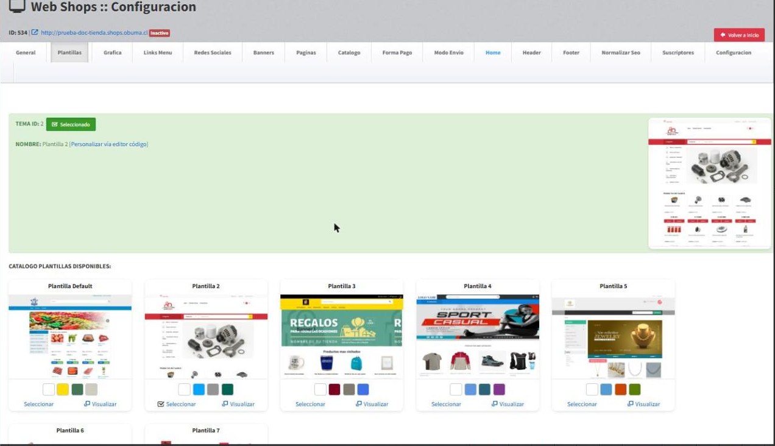Choose the purple swatch for Plantilla 4
This screenshot has width=775, height=446.
coord(499,389)
